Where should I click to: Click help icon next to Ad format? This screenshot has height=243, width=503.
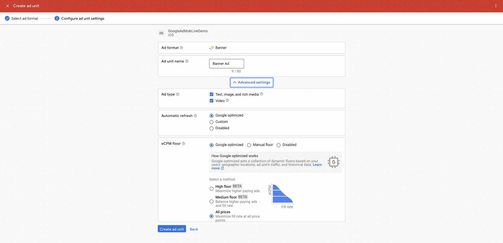coord(182,48)
